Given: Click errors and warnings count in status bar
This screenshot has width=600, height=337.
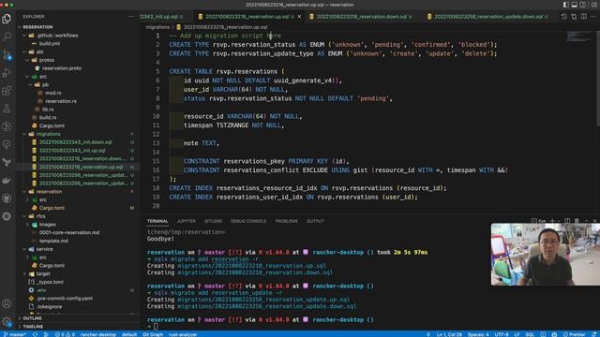Looking at the screenshot, I should point(65,334).
